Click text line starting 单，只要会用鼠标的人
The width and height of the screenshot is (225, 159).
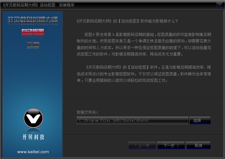pos(122,80)
